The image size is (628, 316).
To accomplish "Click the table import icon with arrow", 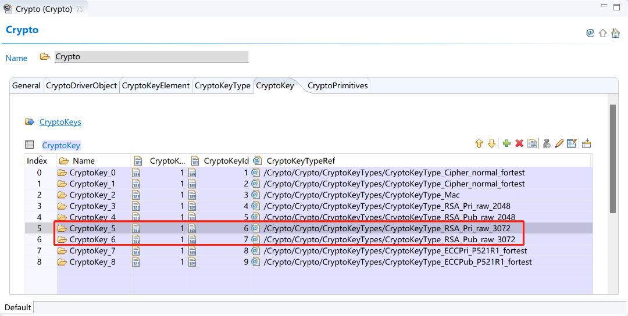I will [x=586, y=143].
